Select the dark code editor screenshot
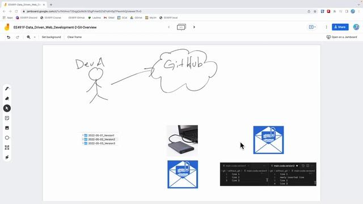The width and height of the screenshot is (363, 204). coord(268,174)
